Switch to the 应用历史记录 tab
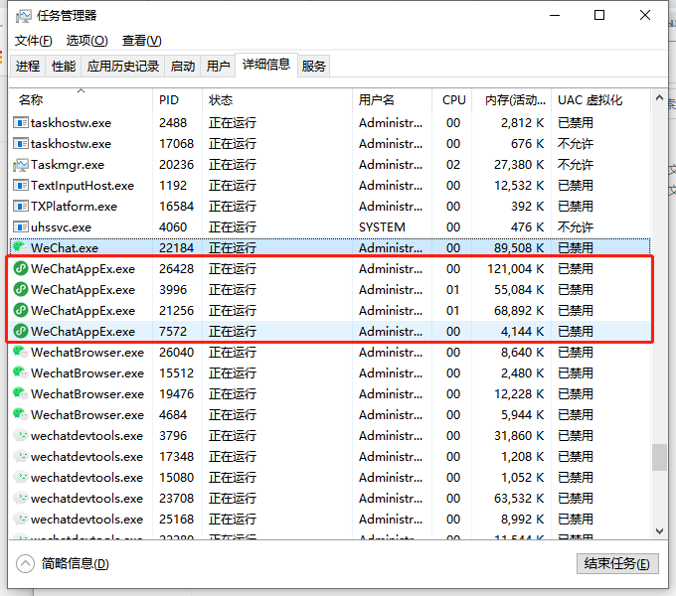This screenshot has width=676, height=596. (123, 66)
